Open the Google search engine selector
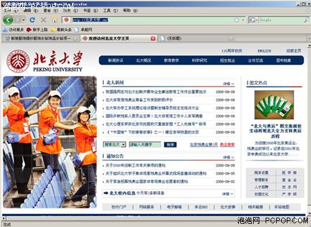The height and width of the screenshot is (227, 311). (254, 20)
